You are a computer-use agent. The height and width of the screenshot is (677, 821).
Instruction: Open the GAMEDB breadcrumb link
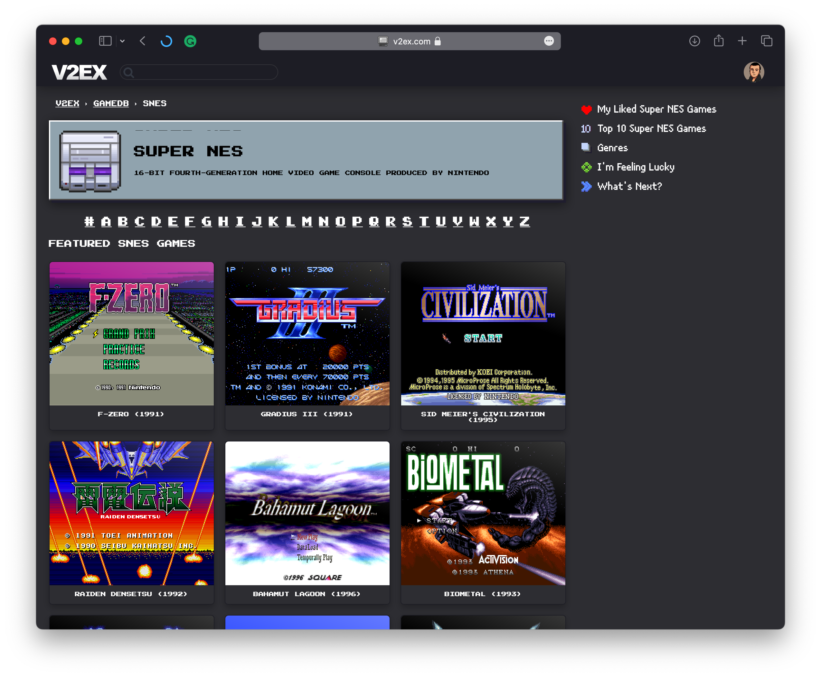(111, 103)
